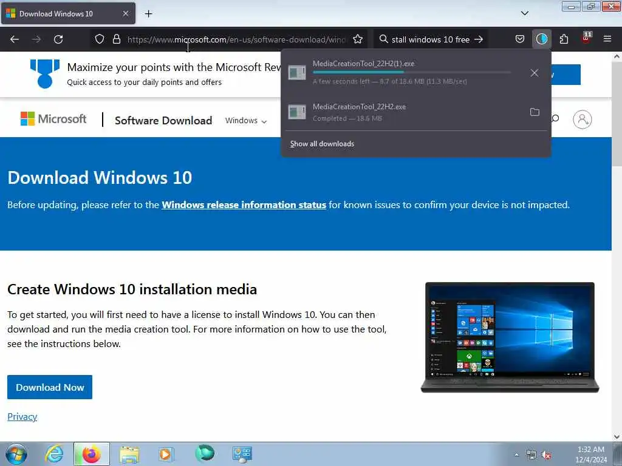Click the muted volume tray icon
This screenshot has height=466, width=622.
pos(546,455)
